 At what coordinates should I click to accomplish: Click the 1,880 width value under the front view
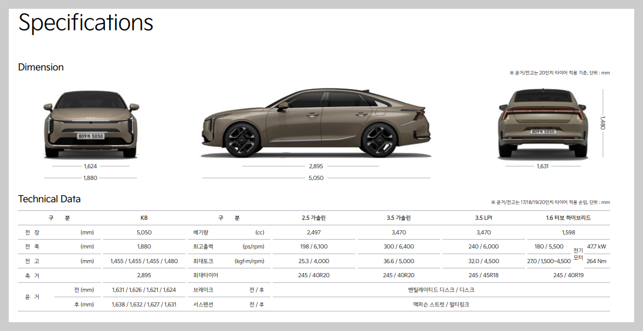point(90,178)
